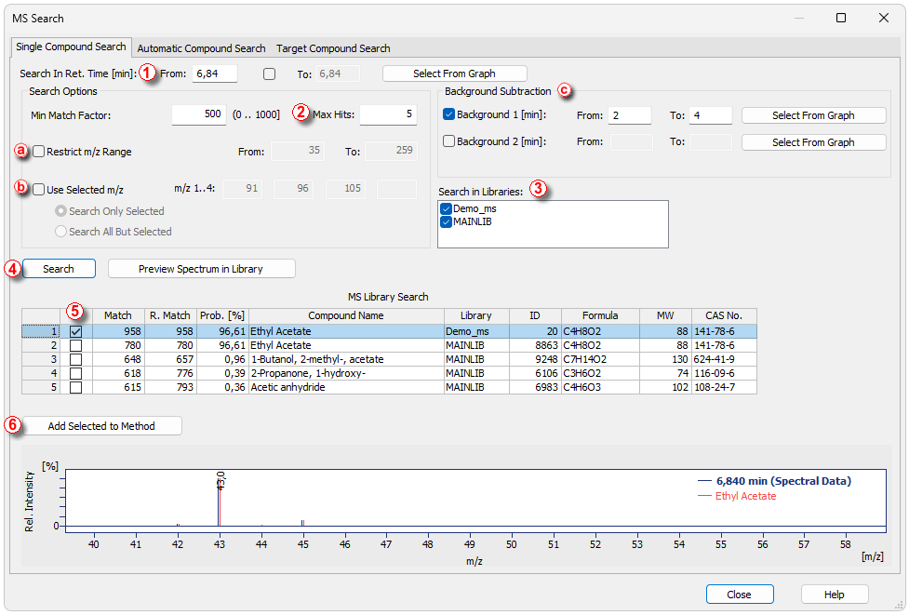Screen dimensions: 909x615
Task: Enable the Restrict m/z Range checkbox
Action: pos(39,151)
